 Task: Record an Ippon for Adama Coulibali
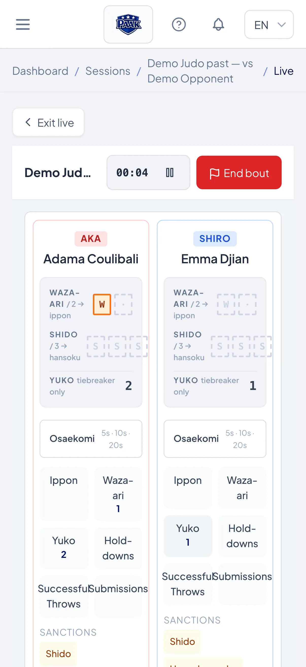(63, 494)
